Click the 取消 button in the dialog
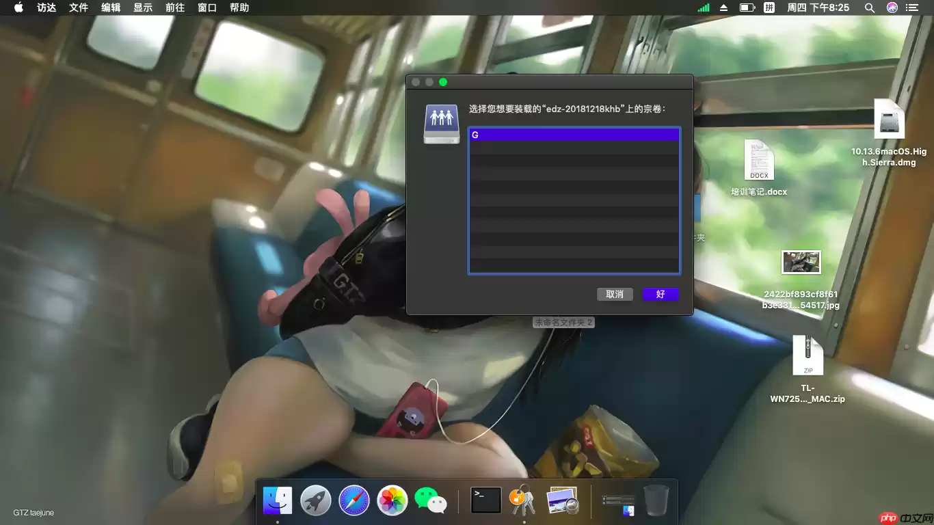 pos(614,294)
